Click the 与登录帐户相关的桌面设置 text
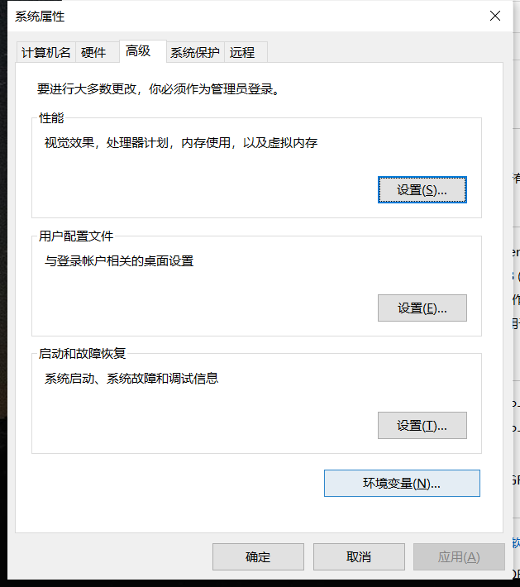This screenshot has width=520, height=587. pos(119,260)
